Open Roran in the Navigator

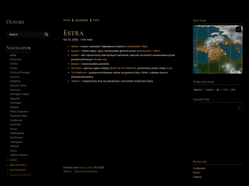[x=13, y=129]
